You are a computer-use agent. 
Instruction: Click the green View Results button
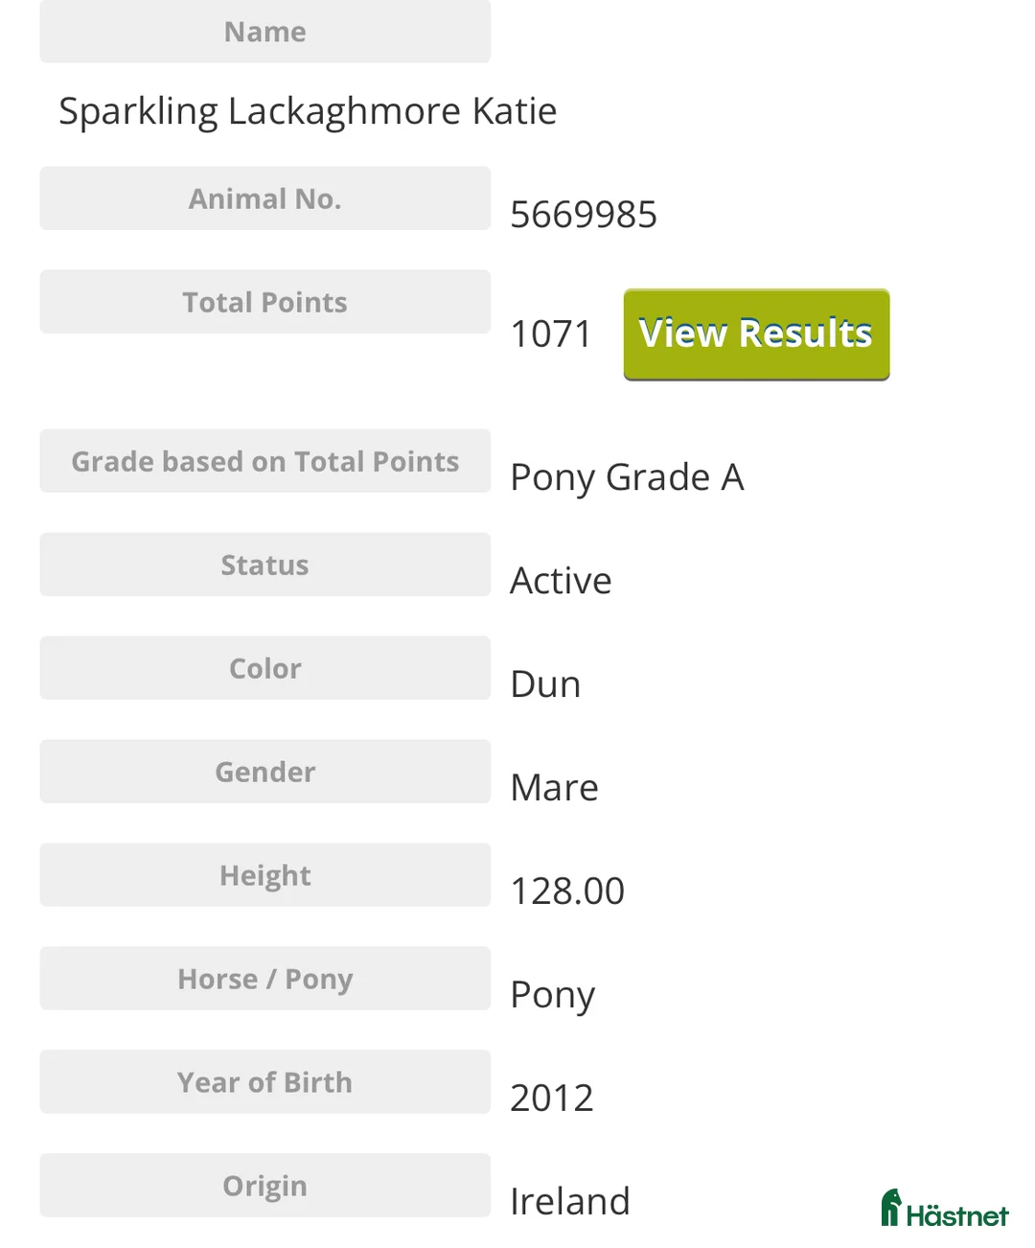tap(756, 334)
